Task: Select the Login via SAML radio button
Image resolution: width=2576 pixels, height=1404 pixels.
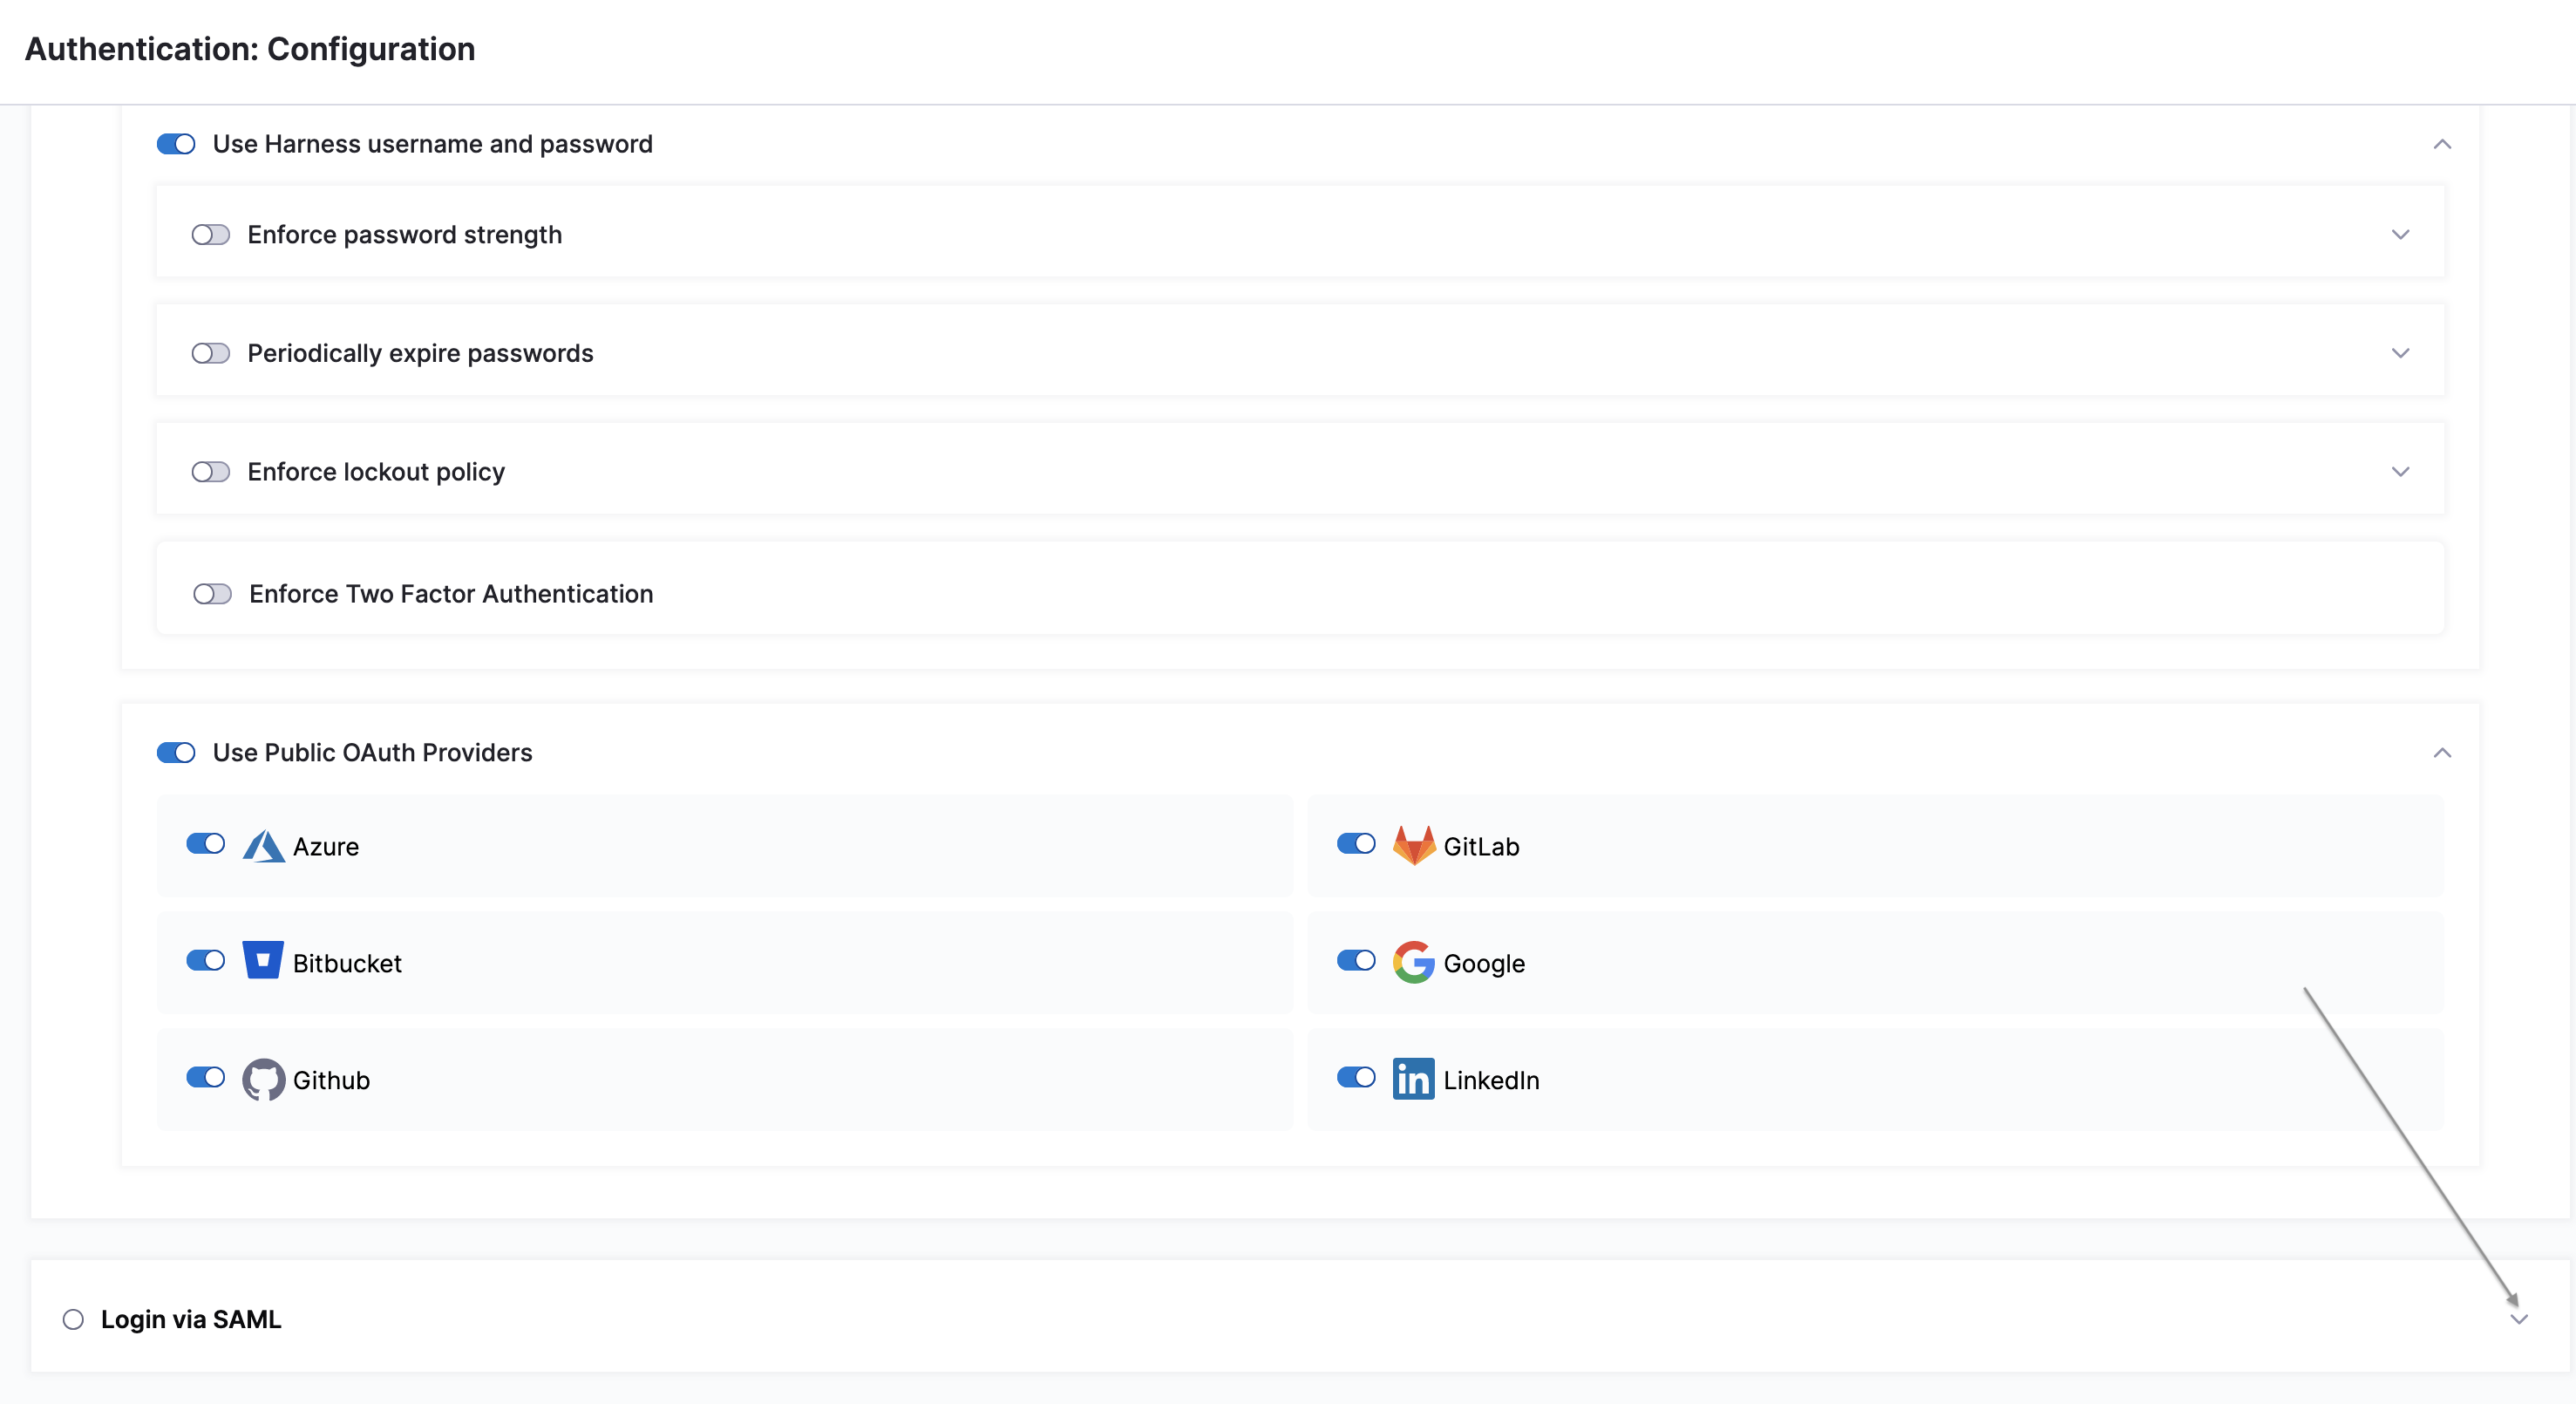Action: pyautogui.click(x=73, y=1319)
